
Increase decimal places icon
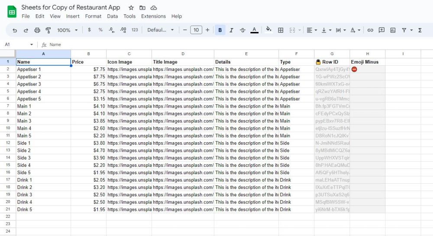pyautogui.click(x=123, y=30)
